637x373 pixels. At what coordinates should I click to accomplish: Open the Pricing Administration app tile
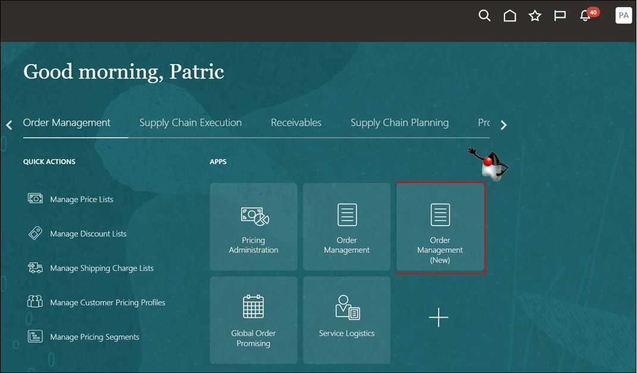click(254, 226)
